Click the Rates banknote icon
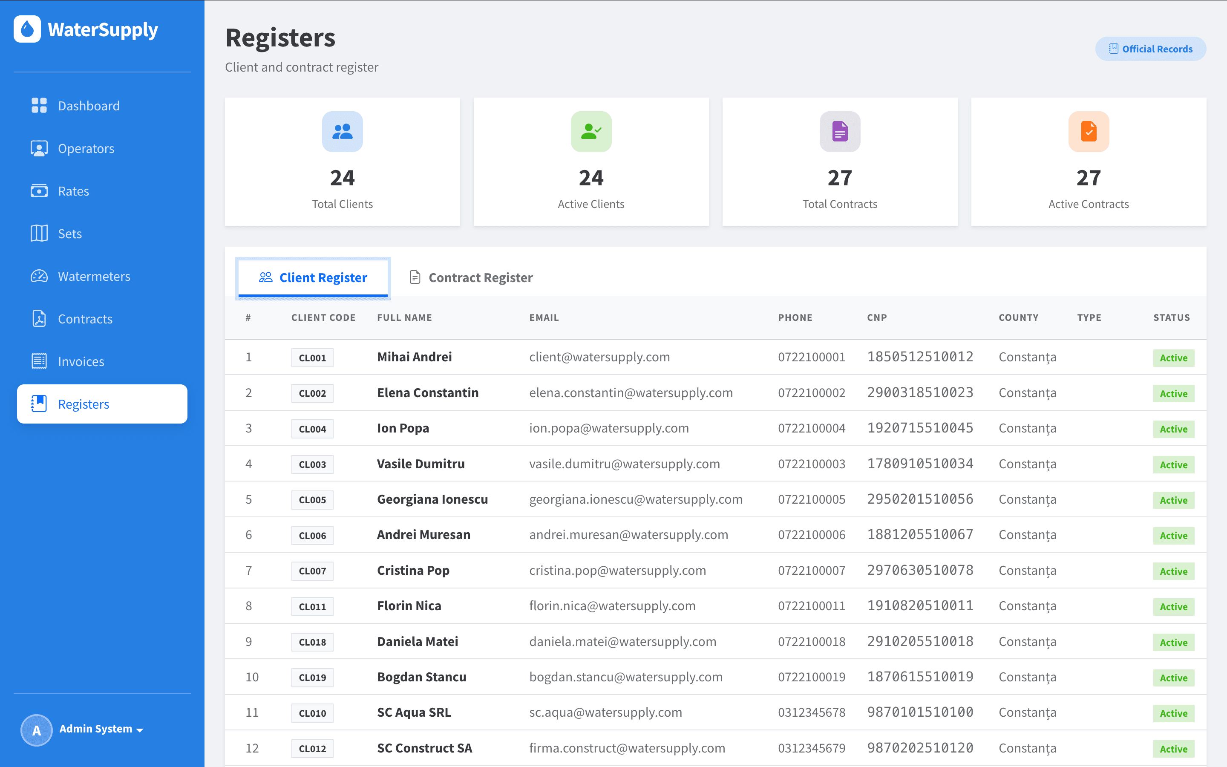This screenshot has height=767, width=1227. [x=39, y=191]
